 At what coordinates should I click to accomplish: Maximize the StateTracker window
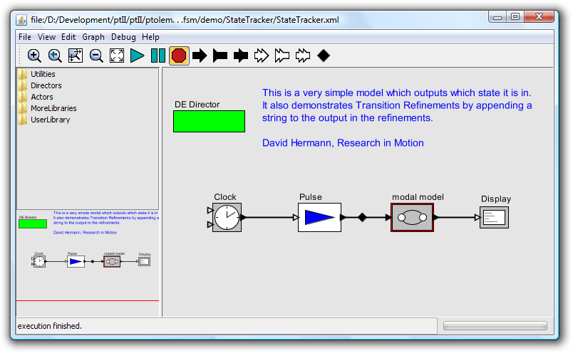[x=515, y=17]
